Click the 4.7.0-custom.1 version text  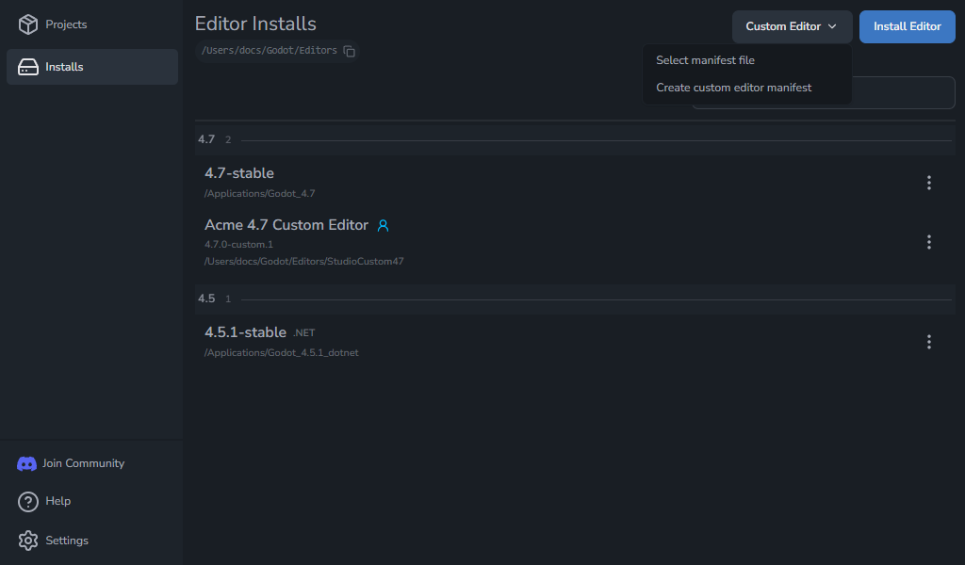(238, 244)
